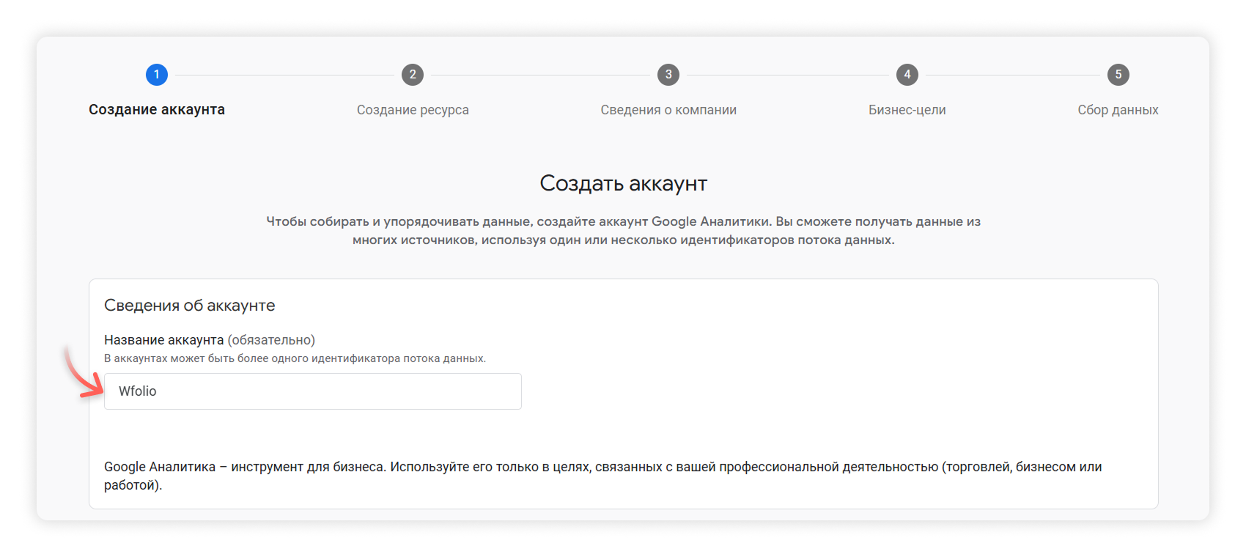Focus the account name field containing 'Wfolio'
The height and width of the screenshot is (557, 1246).
coord(313,391)
